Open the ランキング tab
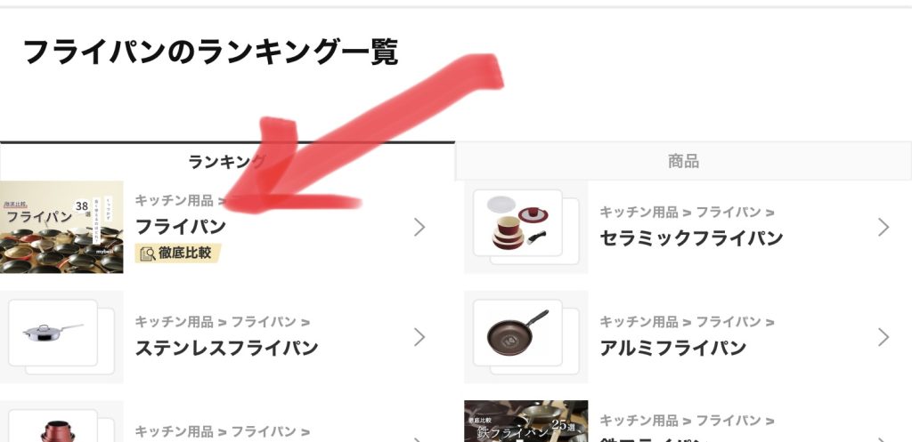This screenshot has width=912, height=442. click(x=227, y=162)
